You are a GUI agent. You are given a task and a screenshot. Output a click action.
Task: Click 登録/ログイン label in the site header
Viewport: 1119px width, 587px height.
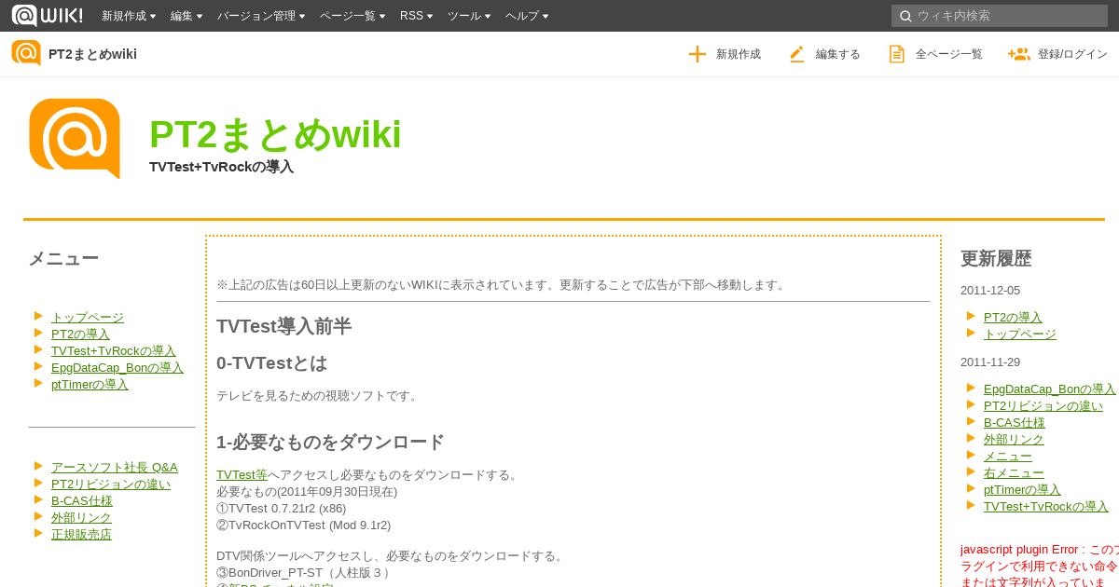(x=1072, y=54)
